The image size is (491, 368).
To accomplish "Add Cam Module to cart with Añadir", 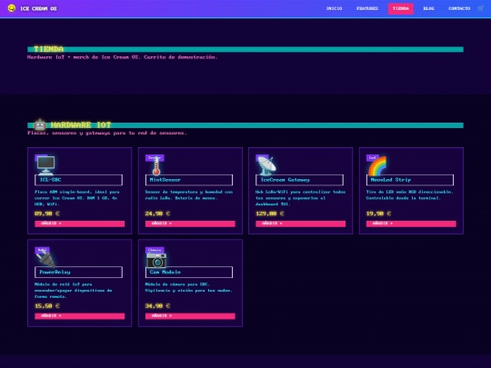I will point(190,316).
